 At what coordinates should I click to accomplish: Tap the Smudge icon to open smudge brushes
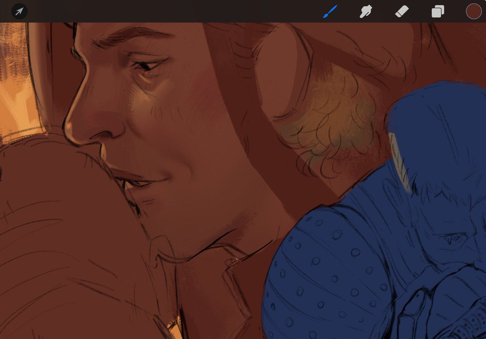tap(365, 12)
